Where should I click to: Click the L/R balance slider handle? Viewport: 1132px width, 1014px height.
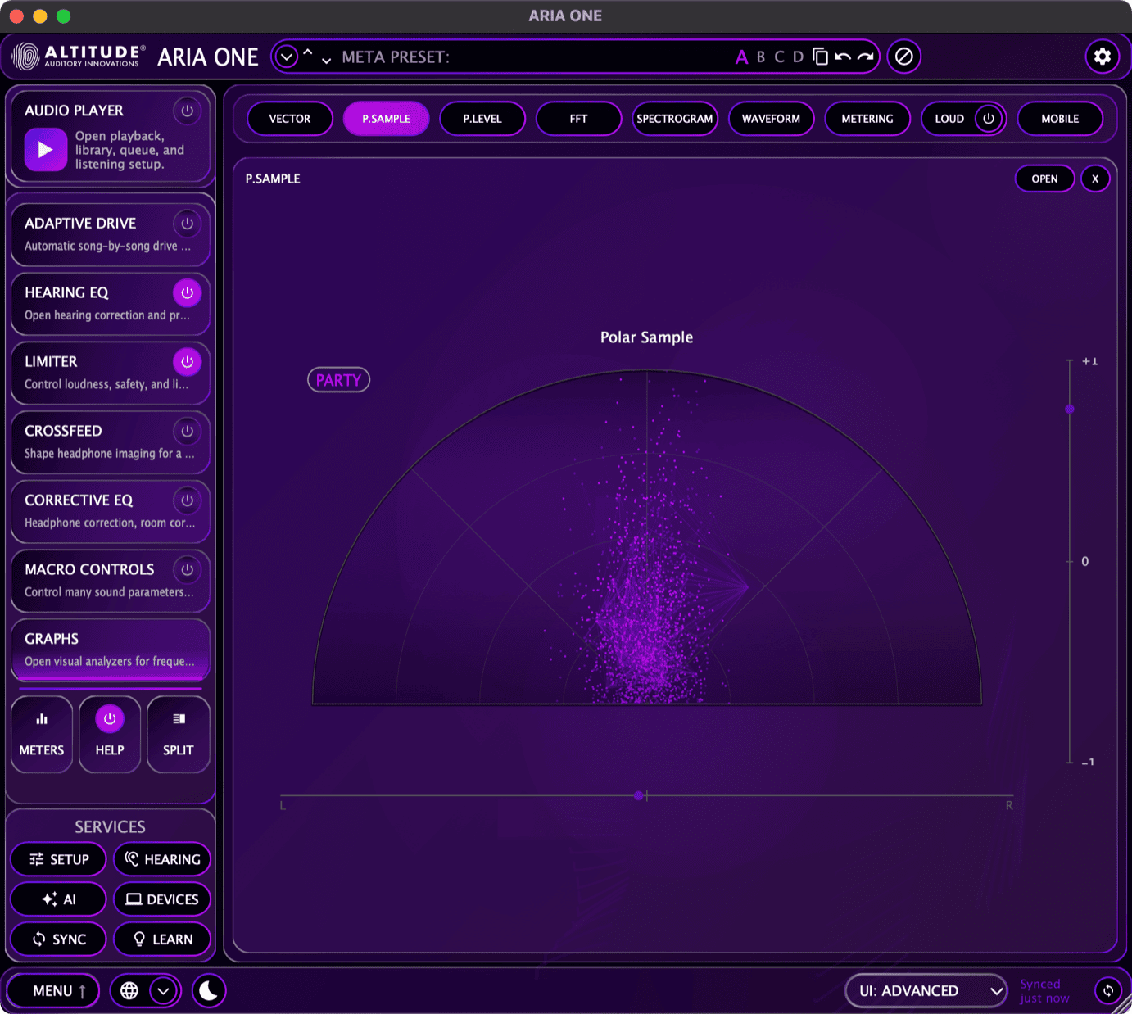(639, 795)
